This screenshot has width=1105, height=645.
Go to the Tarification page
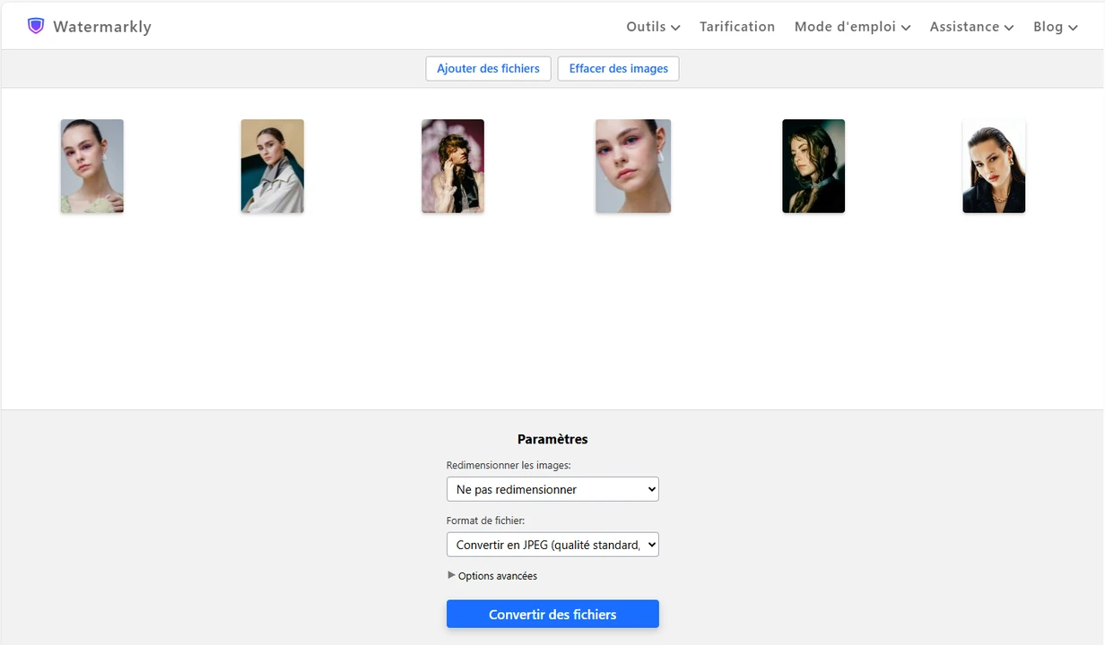tap(736, 27)
